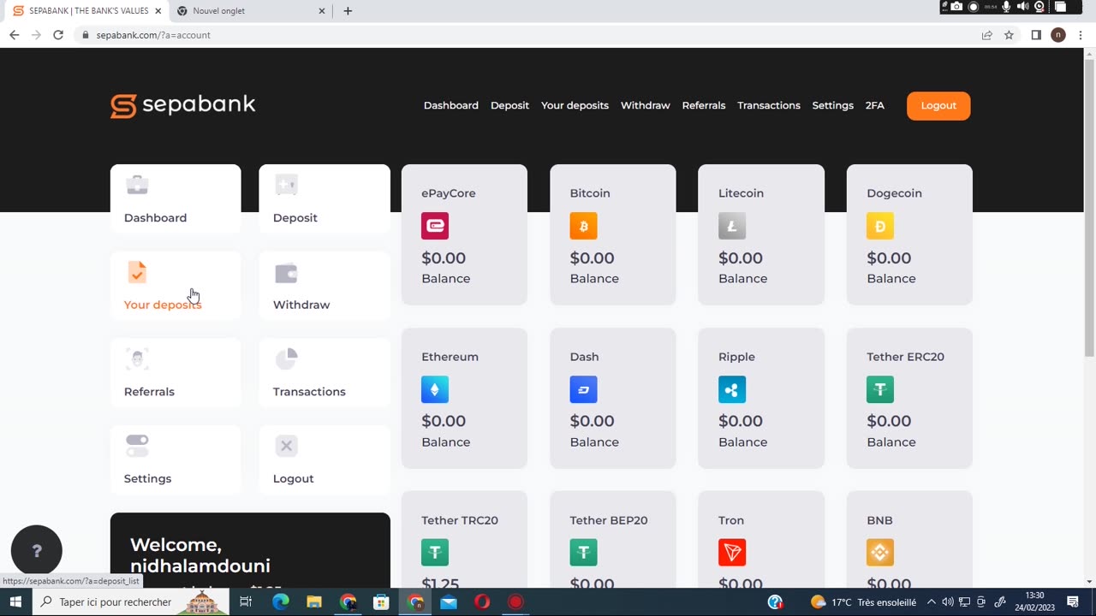Click the Transactions tile label

309,391
